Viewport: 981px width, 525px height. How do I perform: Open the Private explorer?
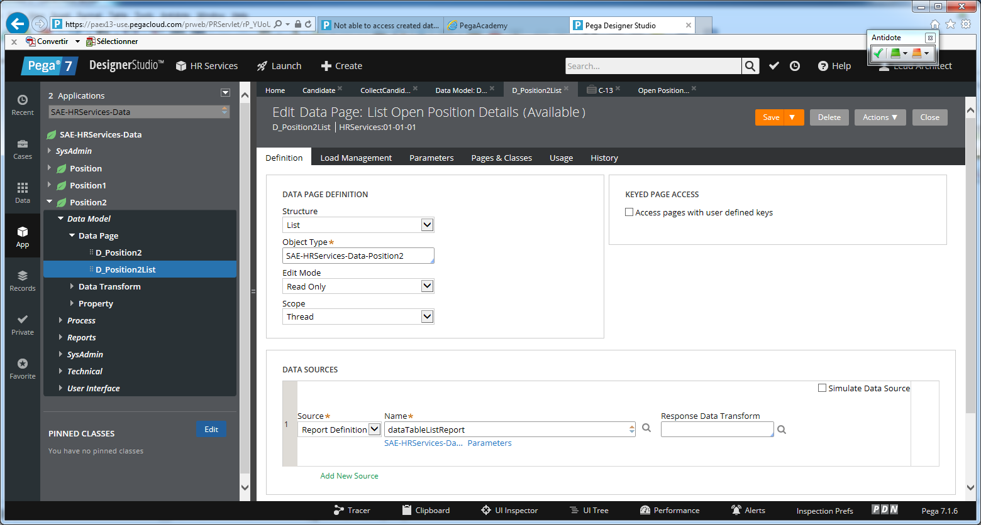coord(23,325)
